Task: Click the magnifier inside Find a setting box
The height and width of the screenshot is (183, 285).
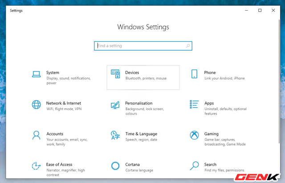Action: click(188, 46)
